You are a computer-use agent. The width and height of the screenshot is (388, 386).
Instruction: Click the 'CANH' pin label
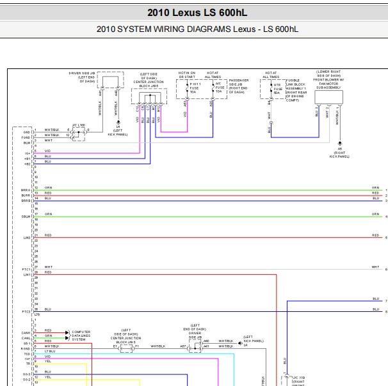click(x=26, y=333)
